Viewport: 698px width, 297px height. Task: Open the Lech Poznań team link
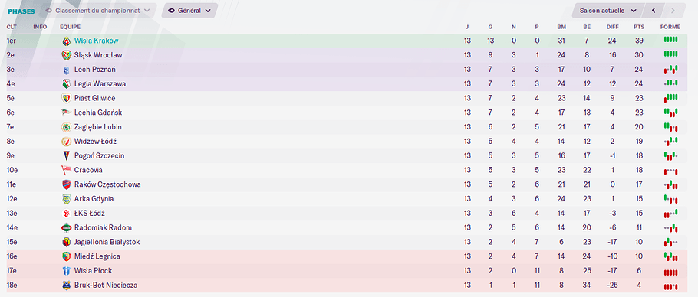point(95,70)
